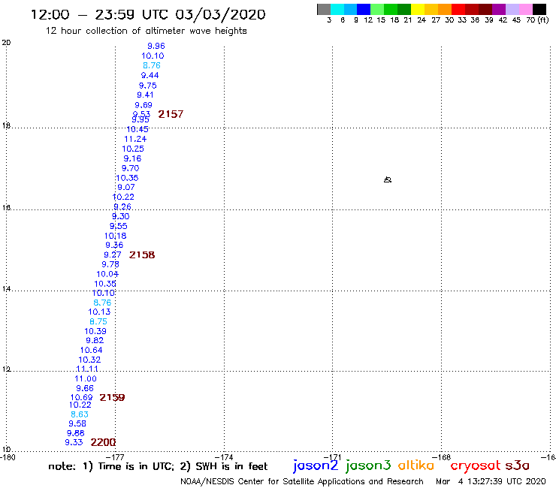Click the jason3 satellite legend label
The width and height of the screenshot is (556, 488).
pyautogui.click(x=368, y=465)
